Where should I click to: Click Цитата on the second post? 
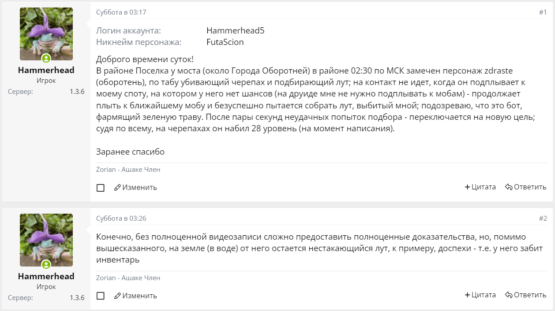484,295
